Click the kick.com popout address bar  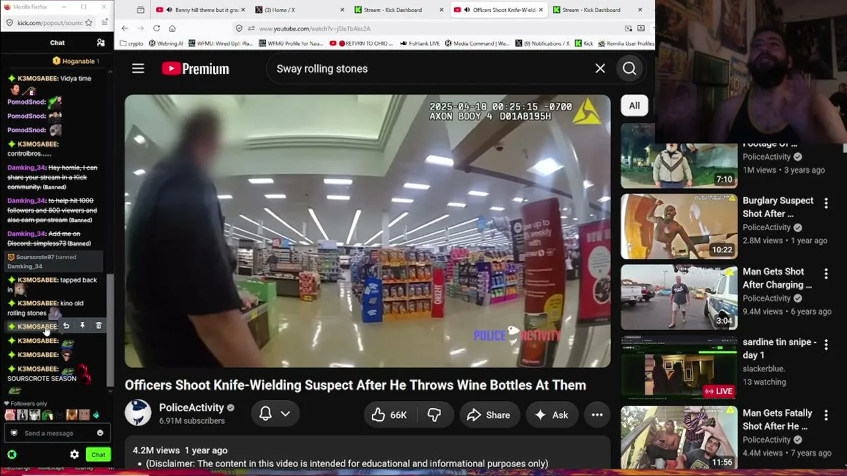pos(50,22)
